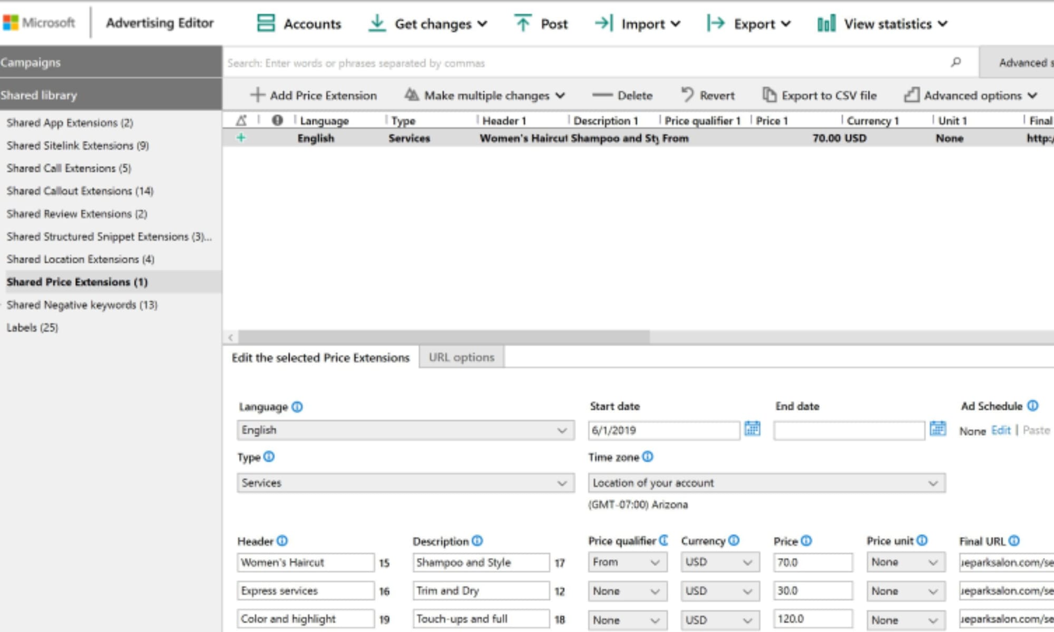This screenshot has width=1054, height=632.
Task: Select Edit the selected Price Extensions tab
Action: tap(320, 358)
